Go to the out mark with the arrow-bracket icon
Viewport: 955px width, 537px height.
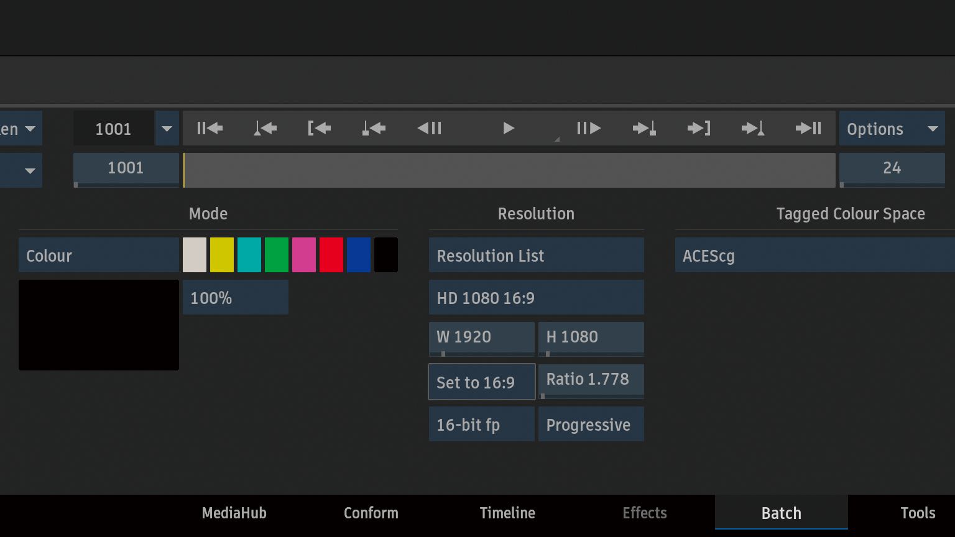[698, 128]
